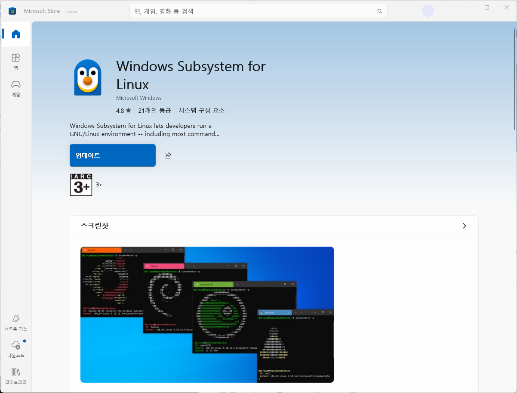Viewport: 517px width, 393px height.
Task: Open the 앱 (Apps) section
Action: [x=16, y=62]
